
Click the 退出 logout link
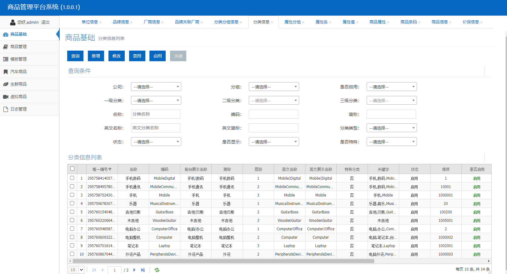click(x=45, y=22)
